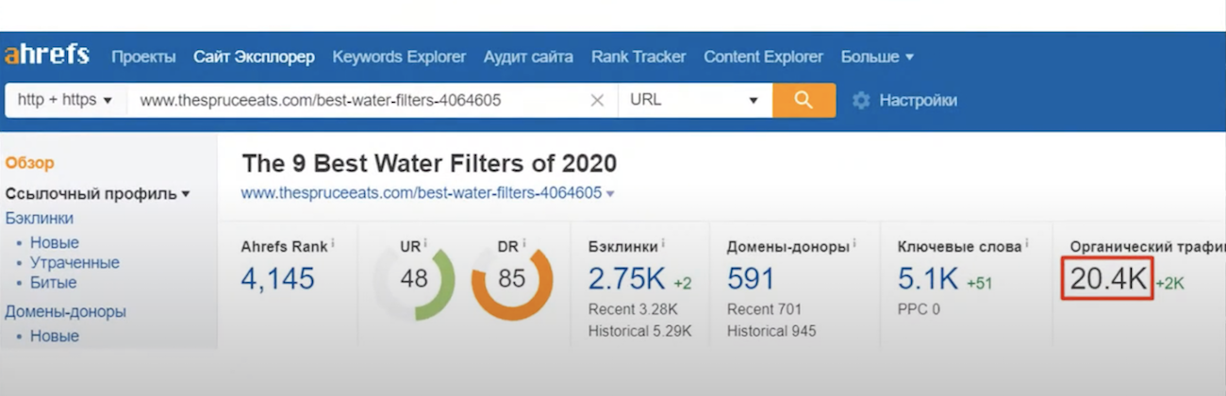
Task: Click the 2.75K backlinks value
Action: [x=628, y=278]
